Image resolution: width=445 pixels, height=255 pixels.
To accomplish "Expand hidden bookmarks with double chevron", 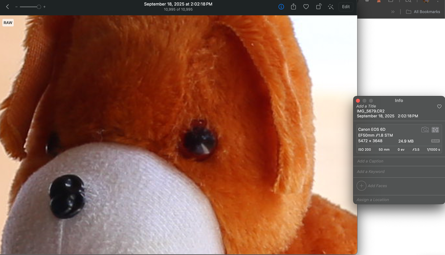I will pyautogui.click(x=393, y=12).
